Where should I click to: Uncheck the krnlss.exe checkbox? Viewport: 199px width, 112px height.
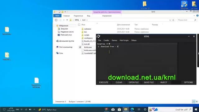coord(80,47)
